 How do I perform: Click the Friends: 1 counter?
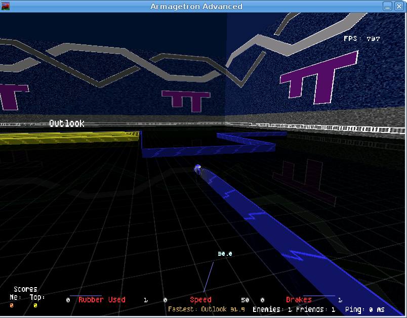316,309
